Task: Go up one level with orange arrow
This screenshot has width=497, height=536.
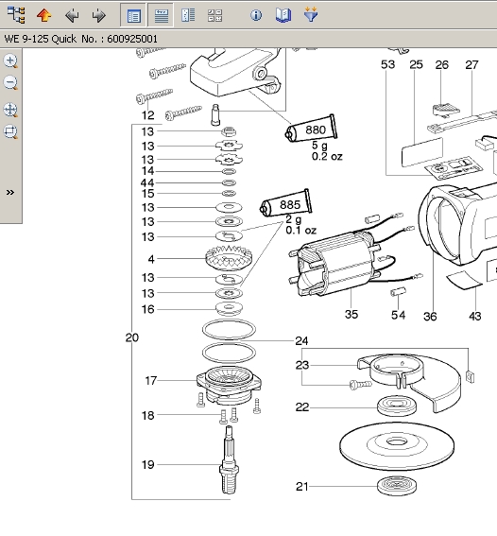Action: pyautogui.click(x=44, y=15)
